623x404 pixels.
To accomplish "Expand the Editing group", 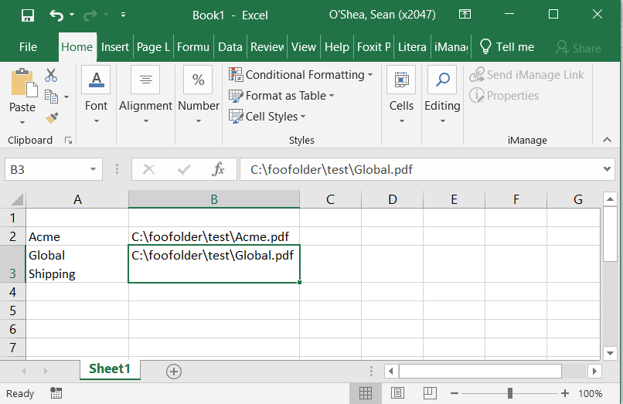I will pos(442,95).
